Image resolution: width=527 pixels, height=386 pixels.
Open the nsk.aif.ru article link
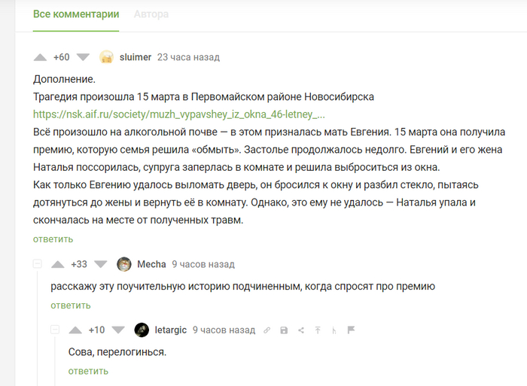click(179, 114)
